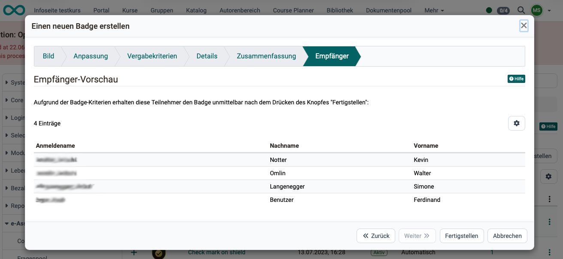Click the Abbrechen button
563x259 pixels.
(x=507, y=236)
